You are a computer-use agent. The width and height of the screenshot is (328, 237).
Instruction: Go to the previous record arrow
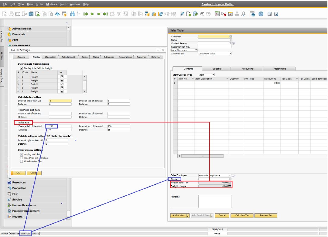click(92, 14)
